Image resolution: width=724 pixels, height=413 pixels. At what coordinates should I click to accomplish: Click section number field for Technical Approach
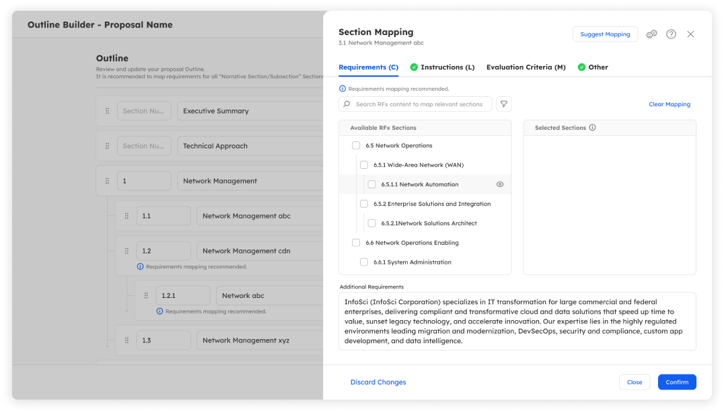pyautogui.click(x=144, y=146)
